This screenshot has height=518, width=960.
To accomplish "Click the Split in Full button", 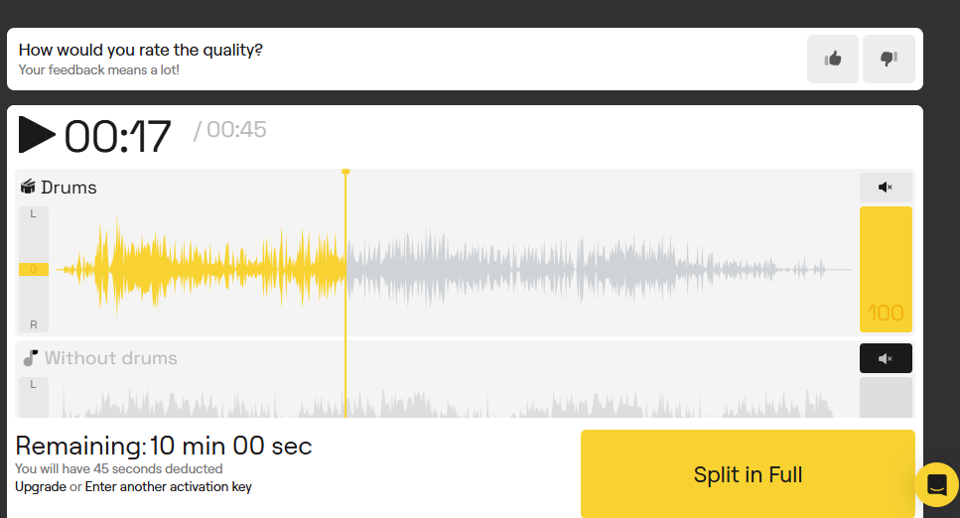I will click(748, 474).
